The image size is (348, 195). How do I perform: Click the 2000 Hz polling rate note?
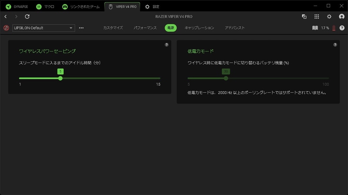(258, 93)
